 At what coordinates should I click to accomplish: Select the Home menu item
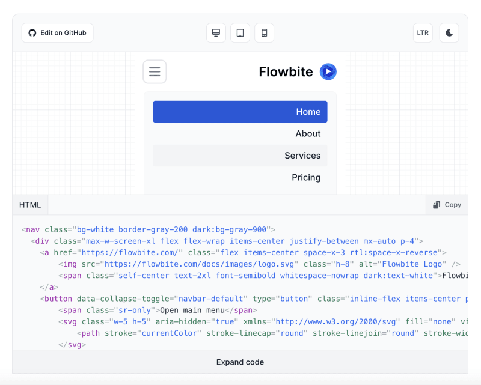tap(240, 112)
